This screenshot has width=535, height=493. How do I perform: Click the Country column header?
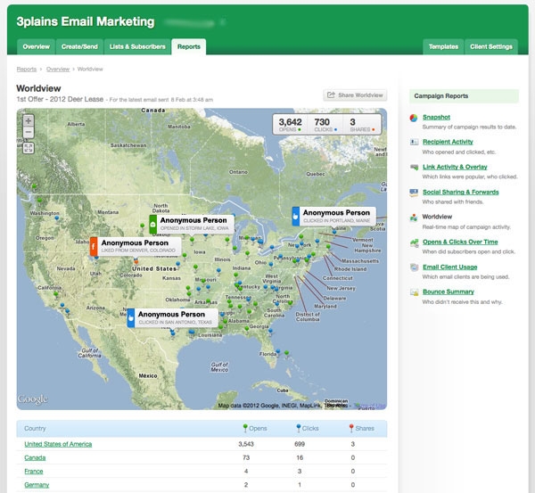[35, 429]
